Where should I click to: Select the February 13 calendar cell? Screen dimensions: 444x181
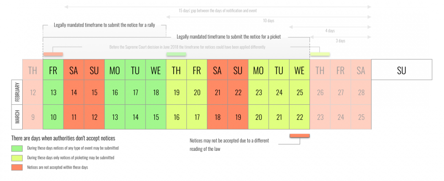point(53,93)
